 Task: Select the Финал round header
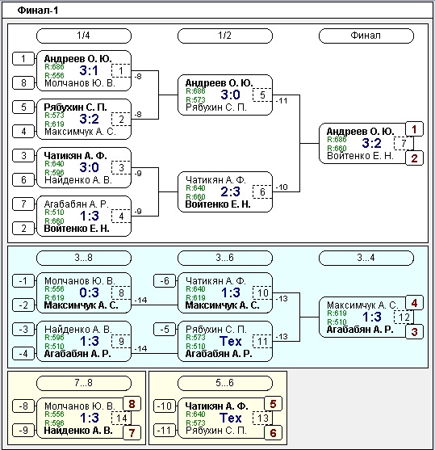coord(366,36)
